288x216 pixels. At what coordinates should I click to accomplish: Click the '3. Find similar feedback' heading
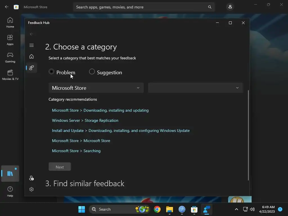coord(85,183)
